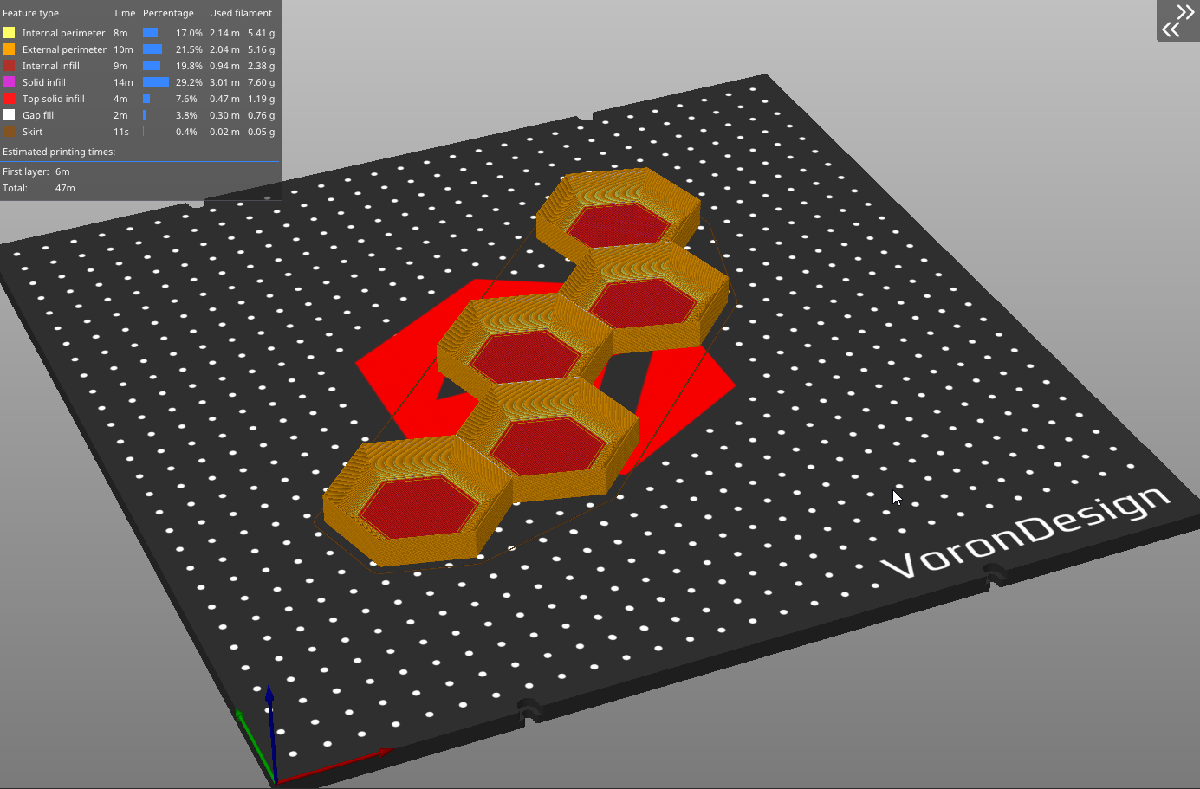Viewport: 1200px width, 789px height.
Task: Click the red Top solid infill swatch
Action: pyautogui.click(x=10, y=99)
